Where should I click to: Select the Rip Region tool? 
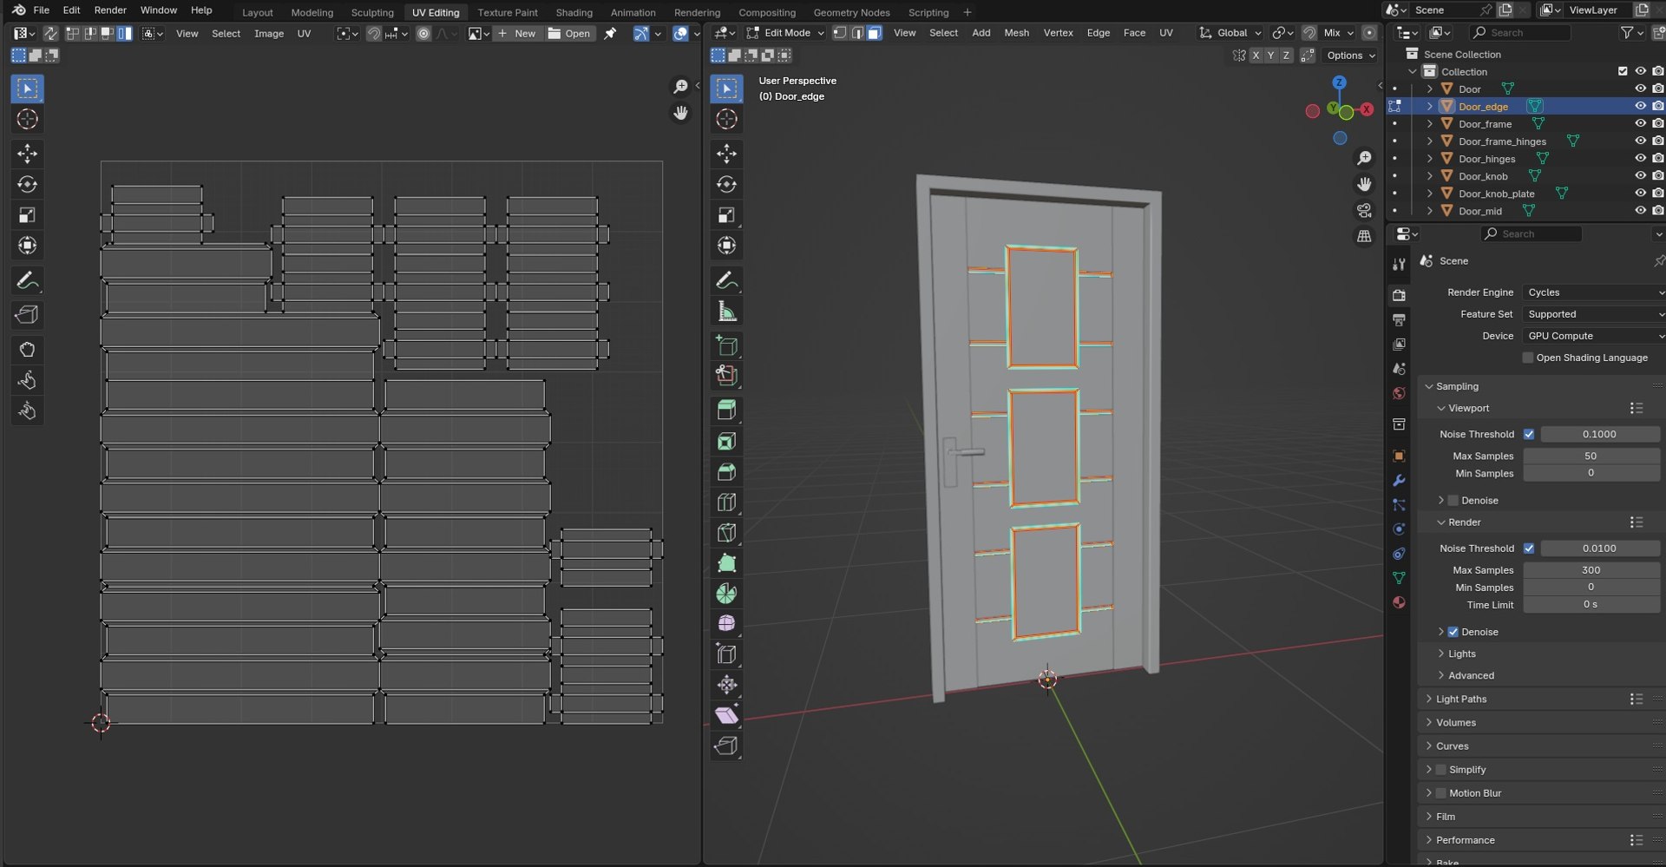(726, 745)
